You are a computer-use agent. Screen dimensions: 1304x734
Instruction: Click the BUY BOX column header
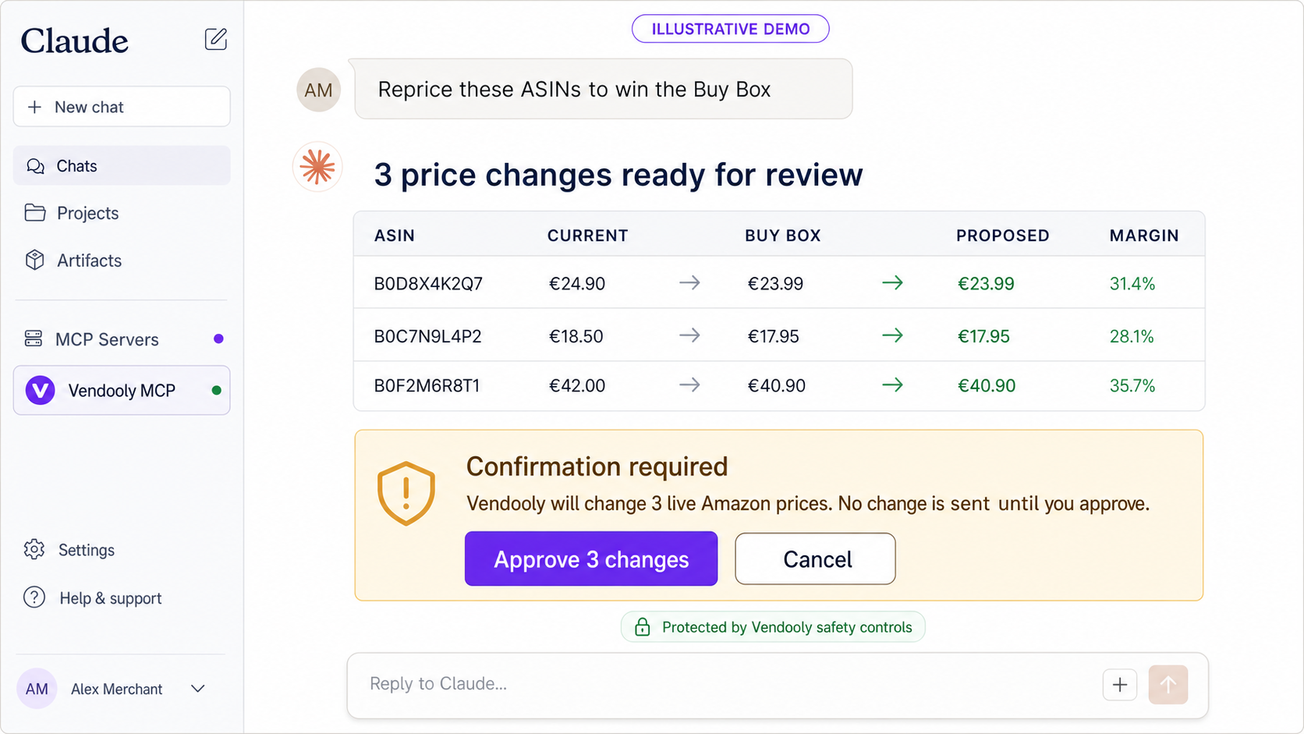(783, 236)
